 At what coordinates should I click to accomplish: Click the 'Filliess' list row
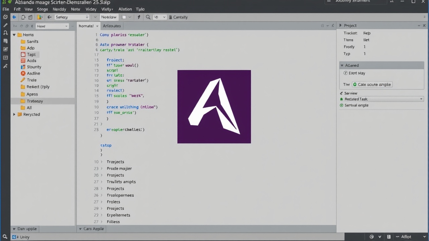click(x=113, y=222)
